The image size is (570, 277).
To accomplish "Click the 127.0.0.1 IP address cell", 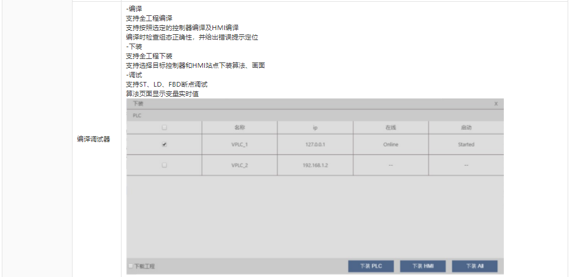I will [315, 144].
